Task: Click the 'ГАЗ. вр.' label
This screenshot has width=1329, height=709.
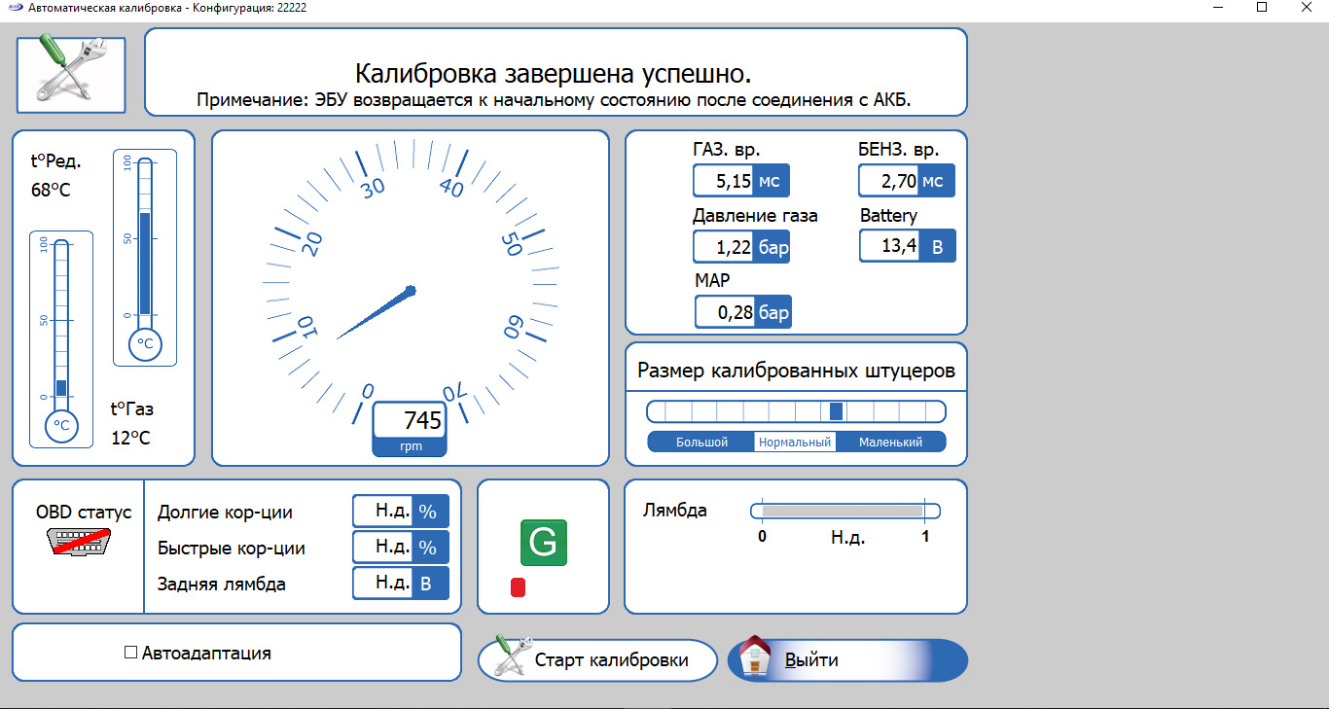Action: (727, 150)
